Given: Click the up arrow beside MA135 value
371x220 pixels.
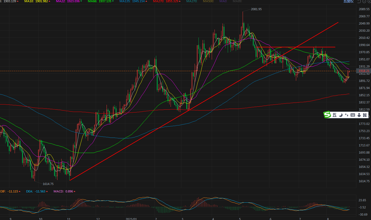Looking at the screenshot, I should pyautogui.click(x=147, y=1).
